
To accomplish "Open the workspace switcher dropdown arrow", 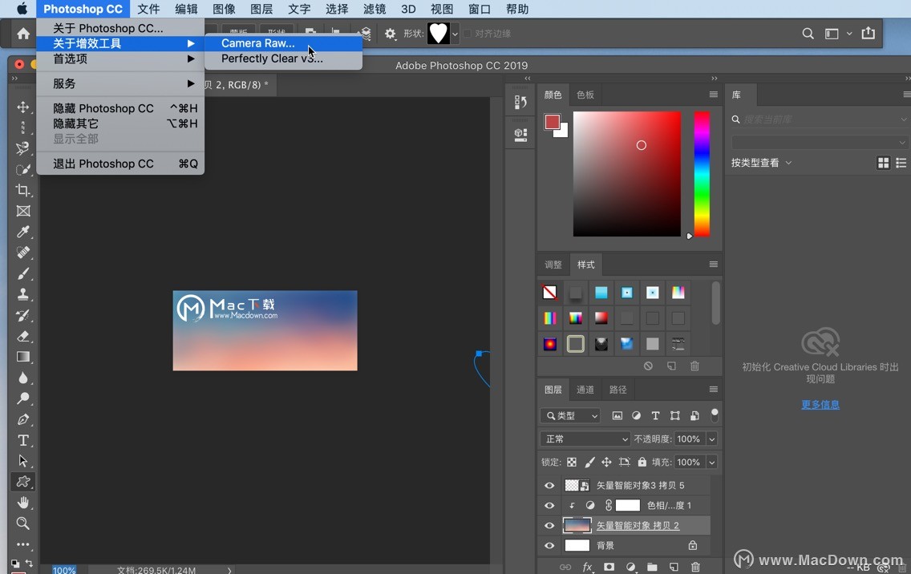I will (x=849, y=34).
